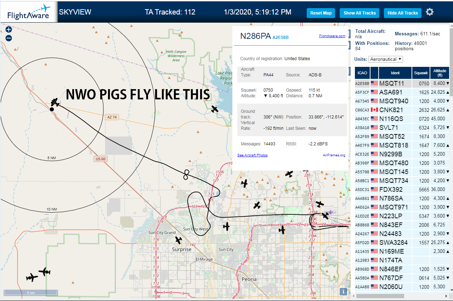This screenshot has width=453, height=301.
Task: Click the United States flag in the MSQT11 row
Action: point(374,83)
